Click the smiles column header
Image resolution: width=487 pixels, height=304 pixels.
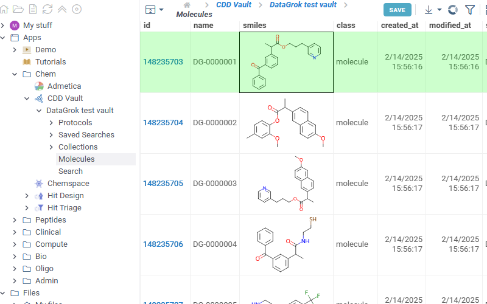tap(254, 26)
